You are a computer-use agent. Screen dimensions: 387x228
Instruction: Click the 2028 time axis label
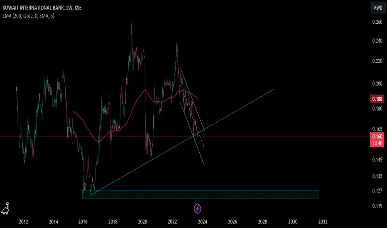262,222
